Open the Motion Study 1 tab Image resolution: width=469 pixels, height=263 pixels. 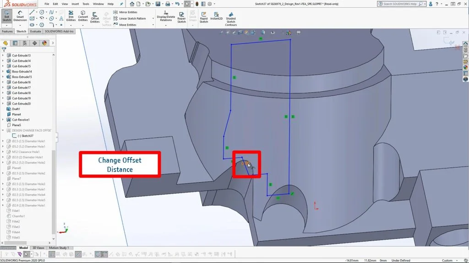59,248
